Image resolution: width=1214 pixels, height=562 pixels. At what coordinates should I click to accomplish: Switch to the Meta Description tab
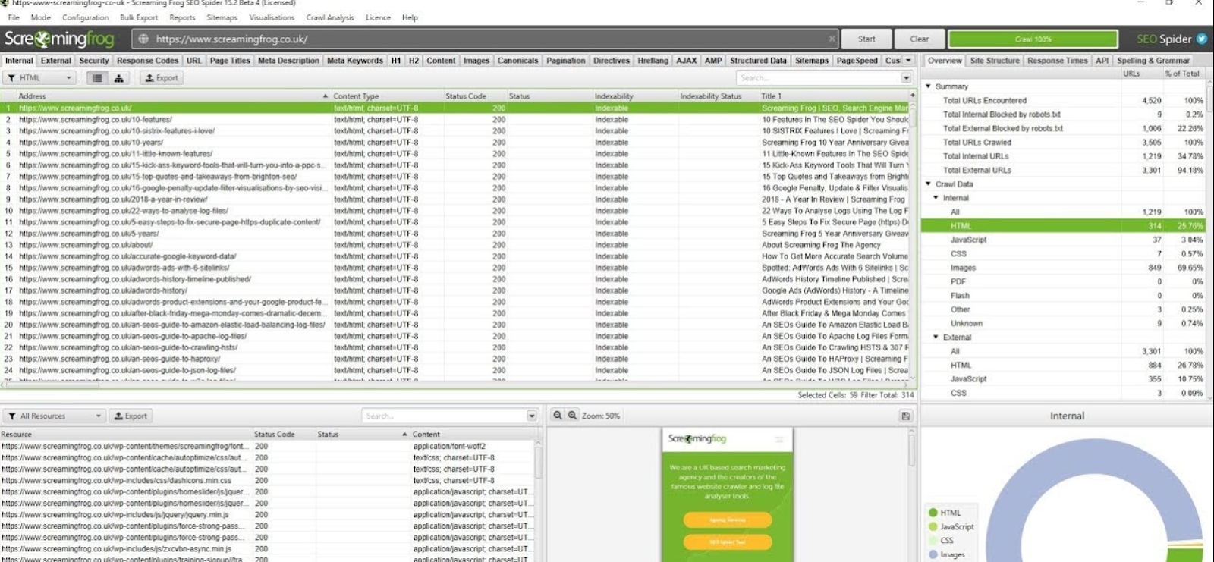tap(288, 61)
